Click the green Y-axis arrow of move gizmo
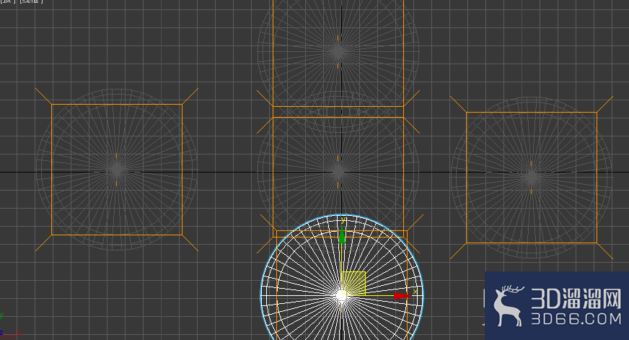 pos(342,235)
